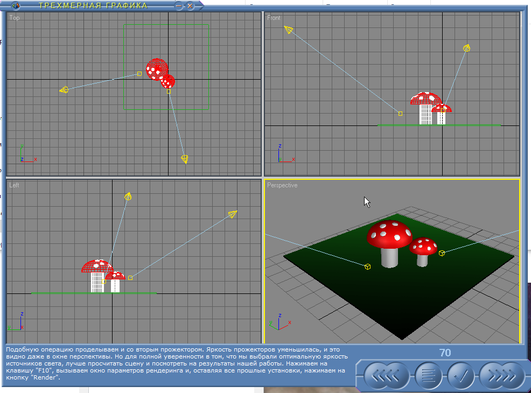This screenshot has width=531, height=393.
Task: Click the Perspective viewport label
Action: (282, 185)
